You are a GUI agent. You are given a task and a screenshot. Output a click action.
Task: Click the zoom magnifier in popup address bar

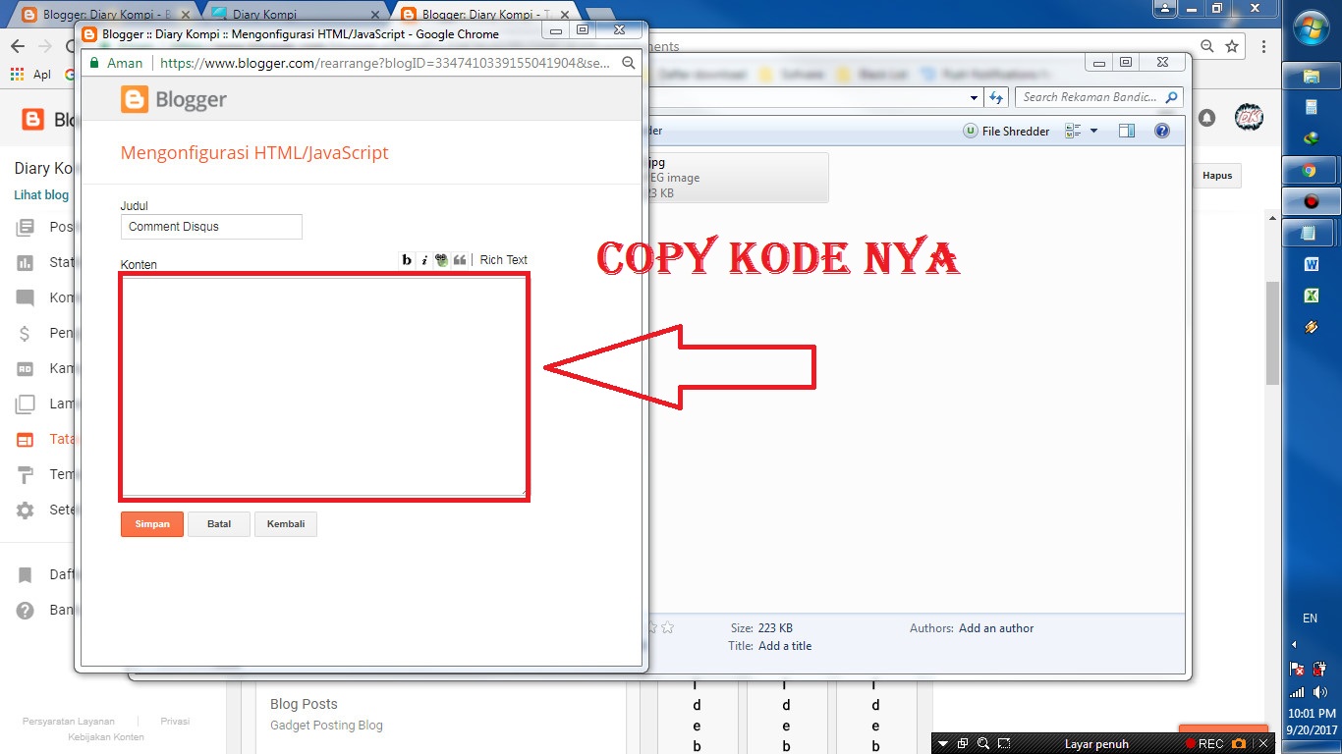click(629, 63)
